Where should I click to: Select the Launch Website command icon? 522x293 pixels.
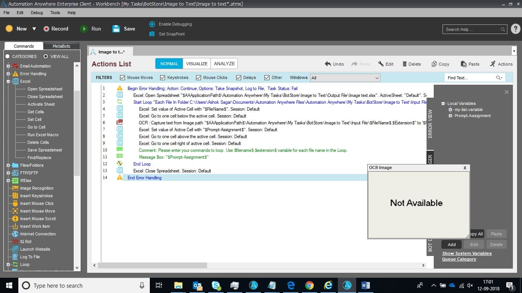15,249
